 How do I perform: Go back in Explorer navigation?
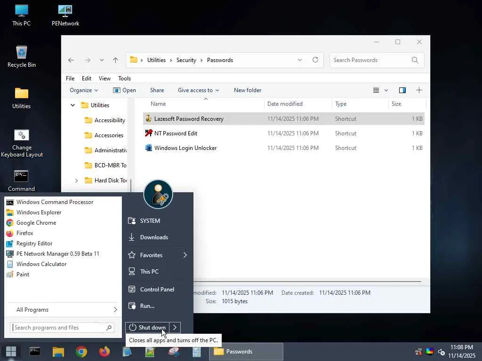71,60
